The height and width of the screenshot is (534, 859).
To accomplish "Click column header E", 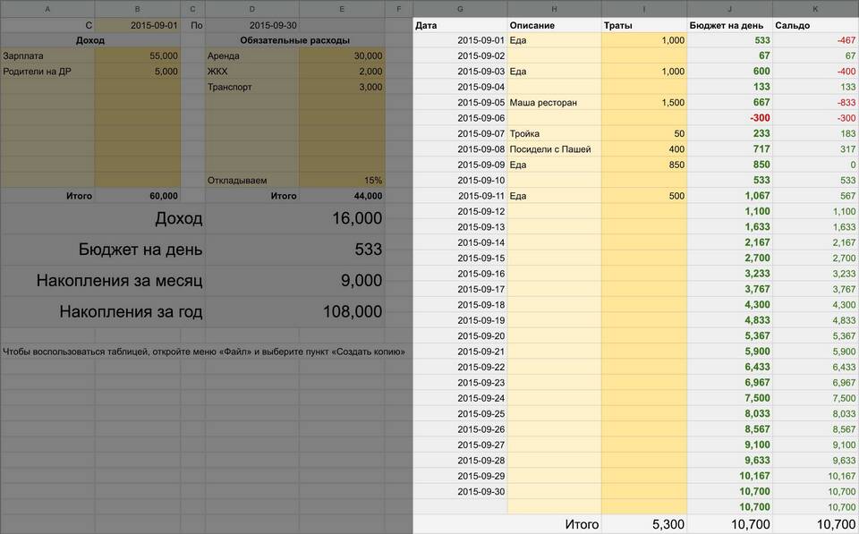I will (x=342, y=8).
